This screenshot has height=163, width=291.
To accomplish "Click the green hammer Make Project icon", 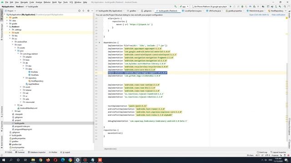I will (x=176, y=6).
